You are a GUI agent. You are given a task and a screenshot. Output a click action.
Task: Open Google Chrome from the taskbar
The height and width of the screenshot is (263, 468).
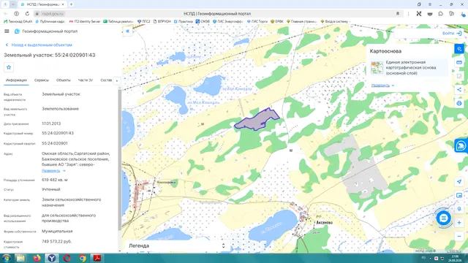tap(83, 258)
